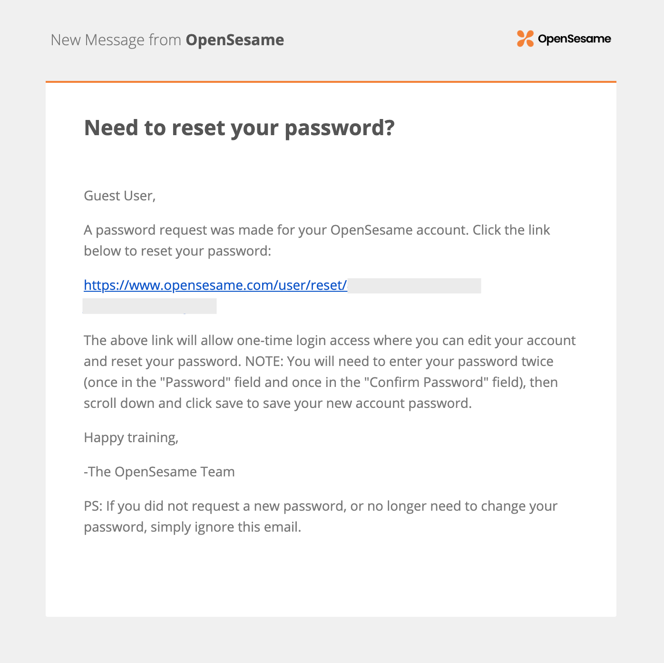
Task: Click the redacted block below the reset link
Action: [x=150, y=306]
